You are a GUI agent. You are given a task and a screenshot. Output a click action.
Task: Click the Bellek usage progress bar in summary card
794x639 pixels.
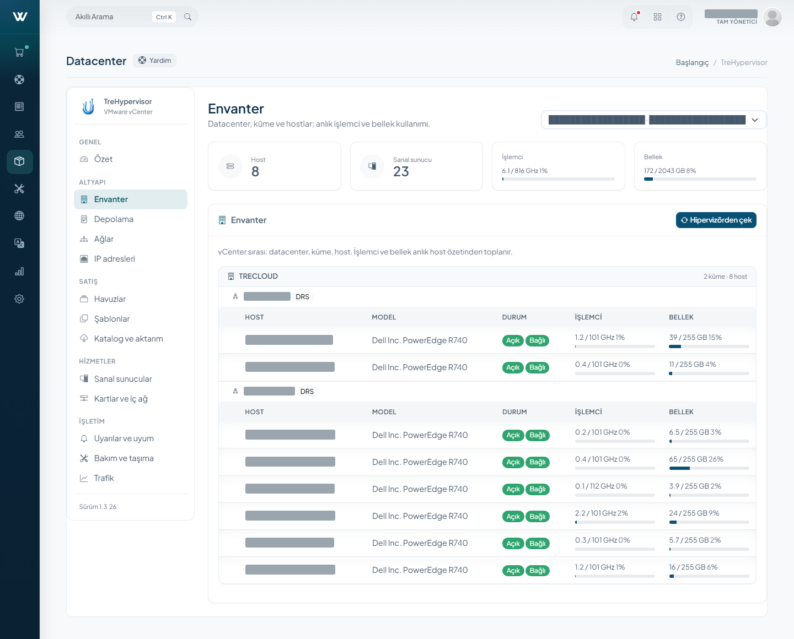700,179
